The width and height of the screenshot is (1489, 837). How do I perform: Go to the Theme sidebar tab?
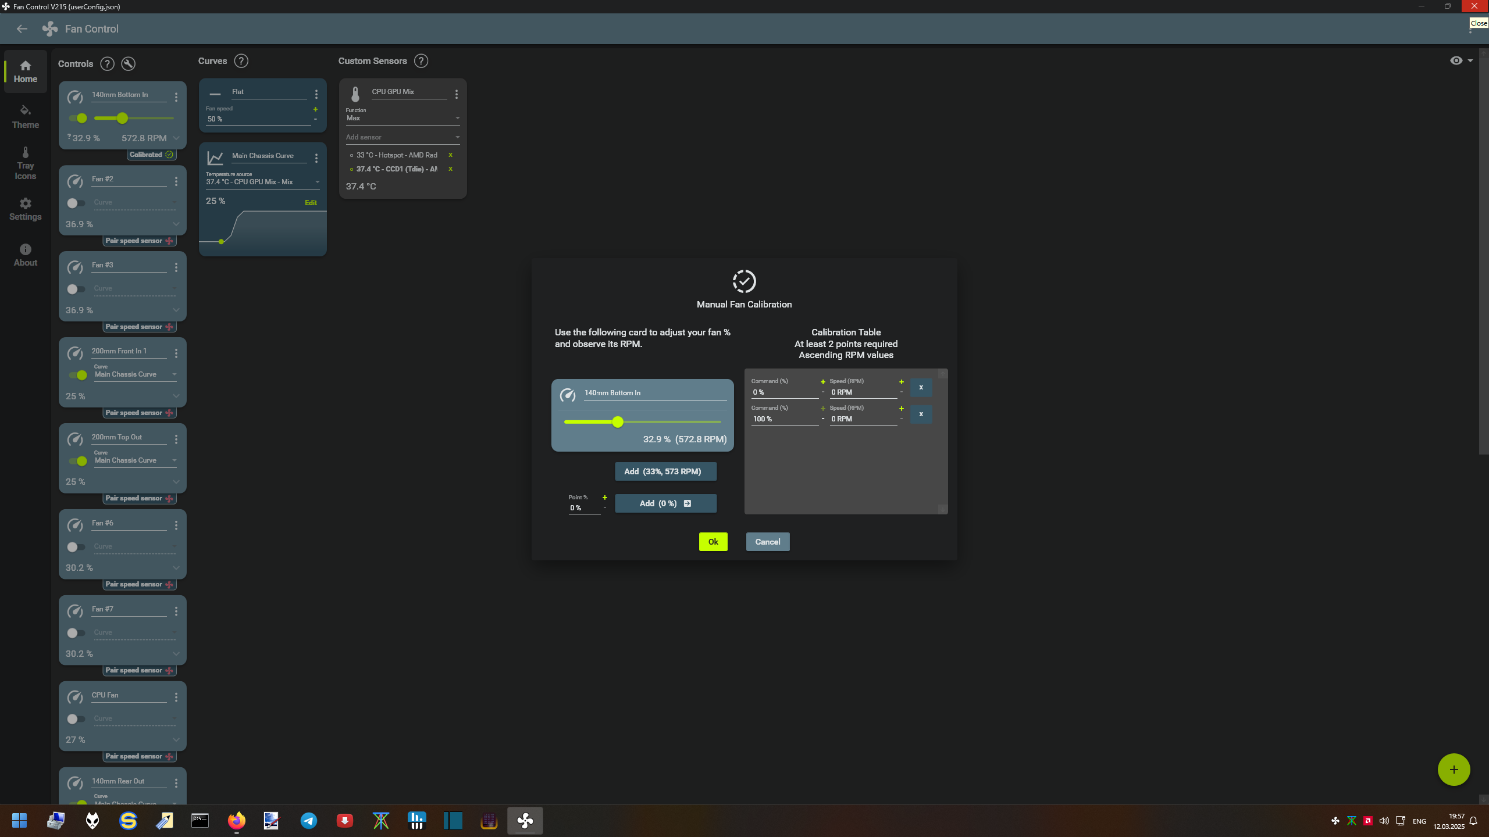[x=25, y=117]
